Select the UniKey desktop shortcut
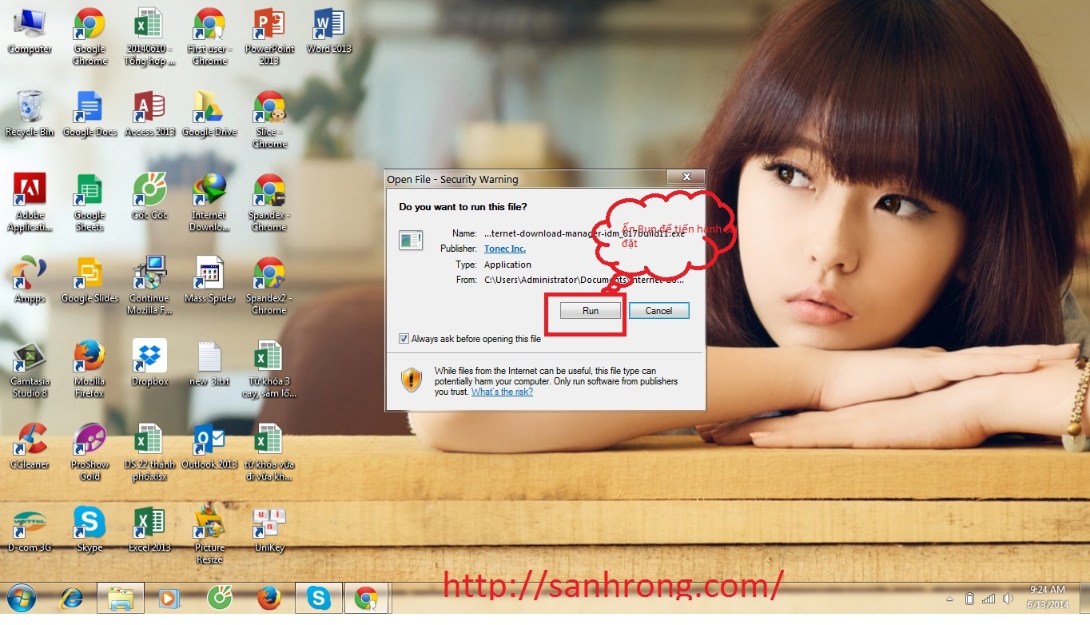Screen dimensions: 1090x625 pyautogui.click(x=269, y=529)
